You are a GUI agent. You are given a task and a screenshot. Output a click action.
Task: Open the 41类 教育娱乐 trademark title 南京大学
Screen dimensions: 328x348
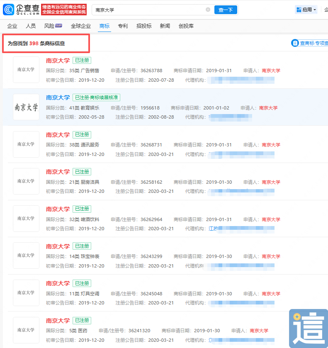coord(58,97)
